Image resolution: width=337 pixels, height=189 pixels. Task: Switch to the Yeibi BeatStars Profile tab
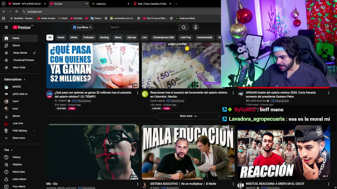[152, 4]
